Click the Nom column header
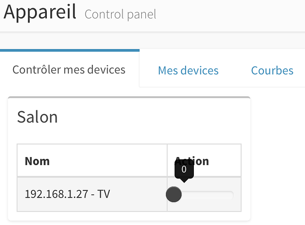 point(37,161)
